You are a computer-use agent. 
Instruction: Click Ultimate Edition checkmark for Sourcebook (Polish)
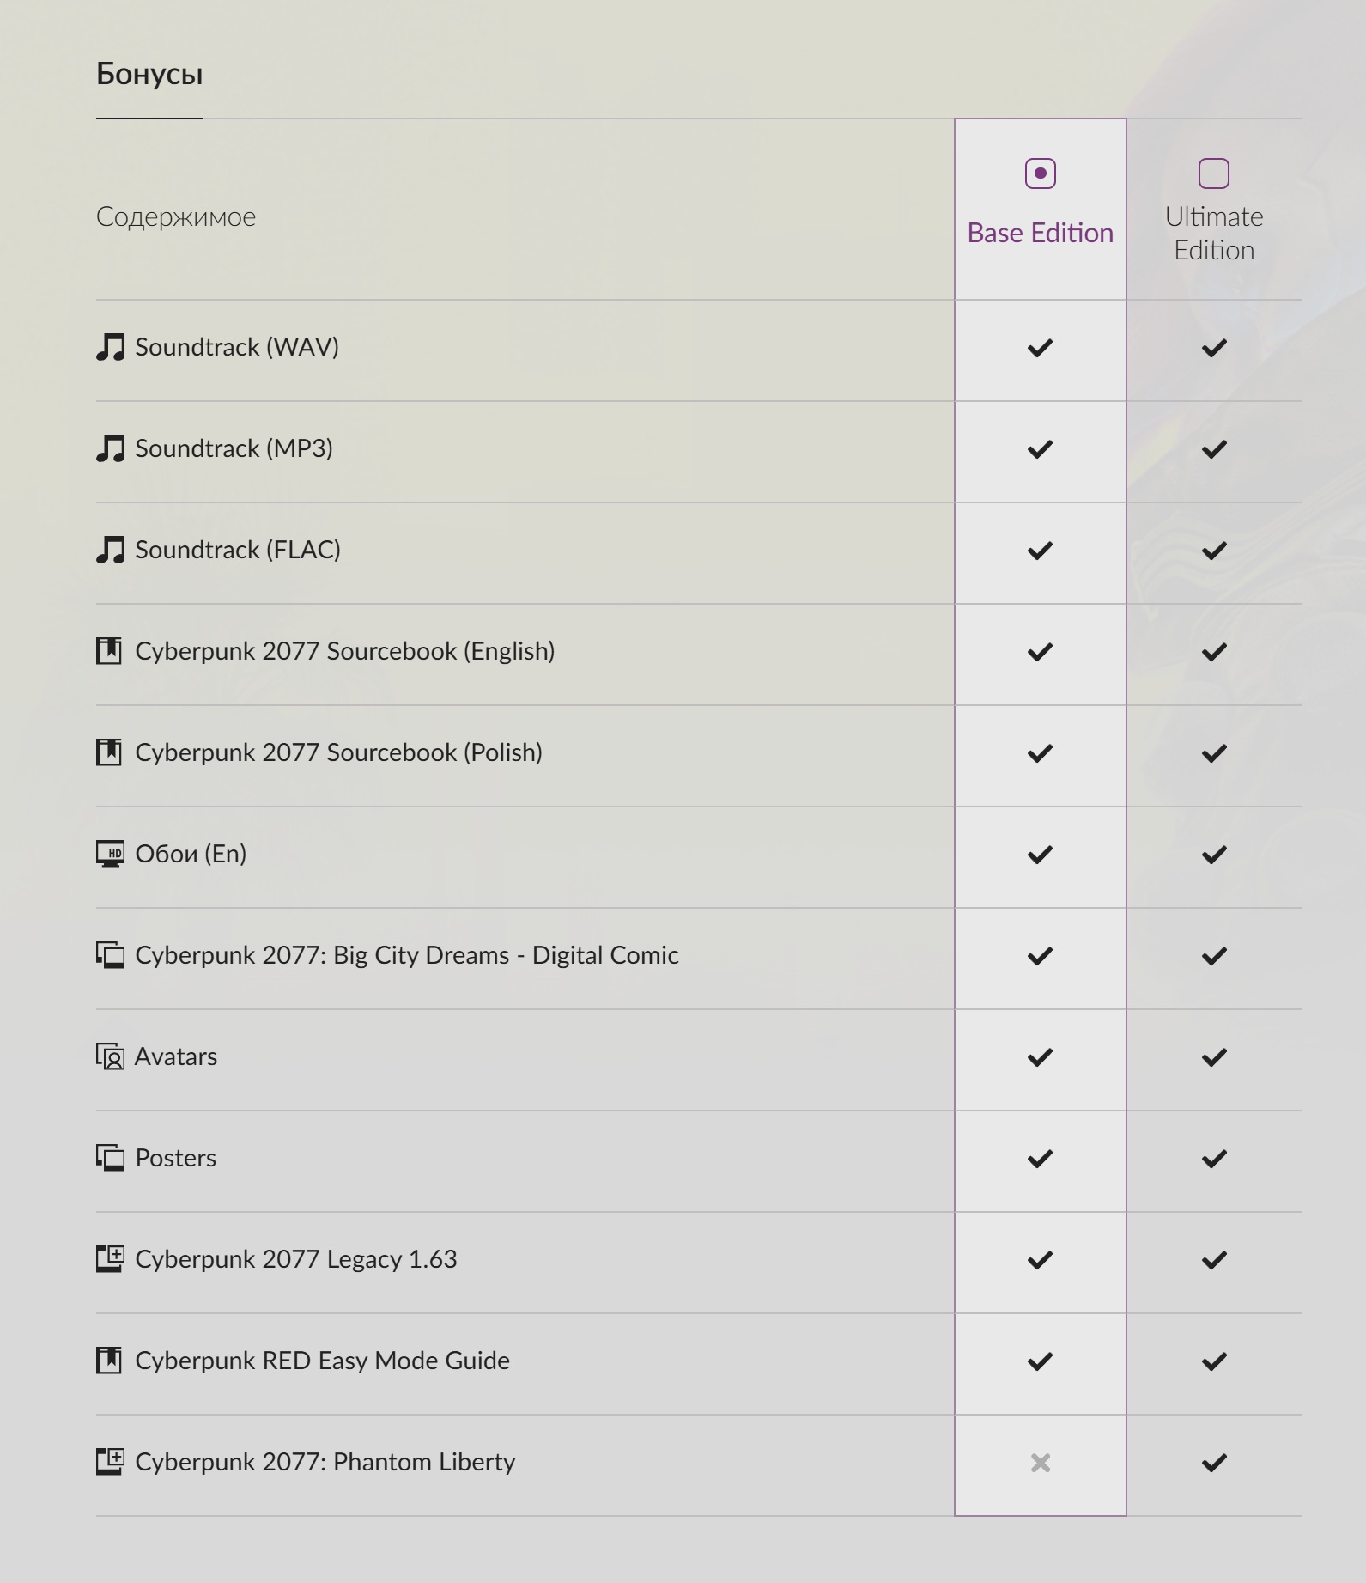click(x=1214, y=753)
